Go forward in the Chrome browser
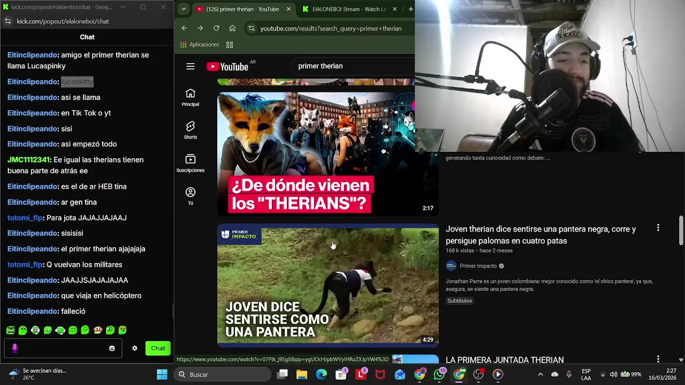The image size is (685, 385). 200,28
